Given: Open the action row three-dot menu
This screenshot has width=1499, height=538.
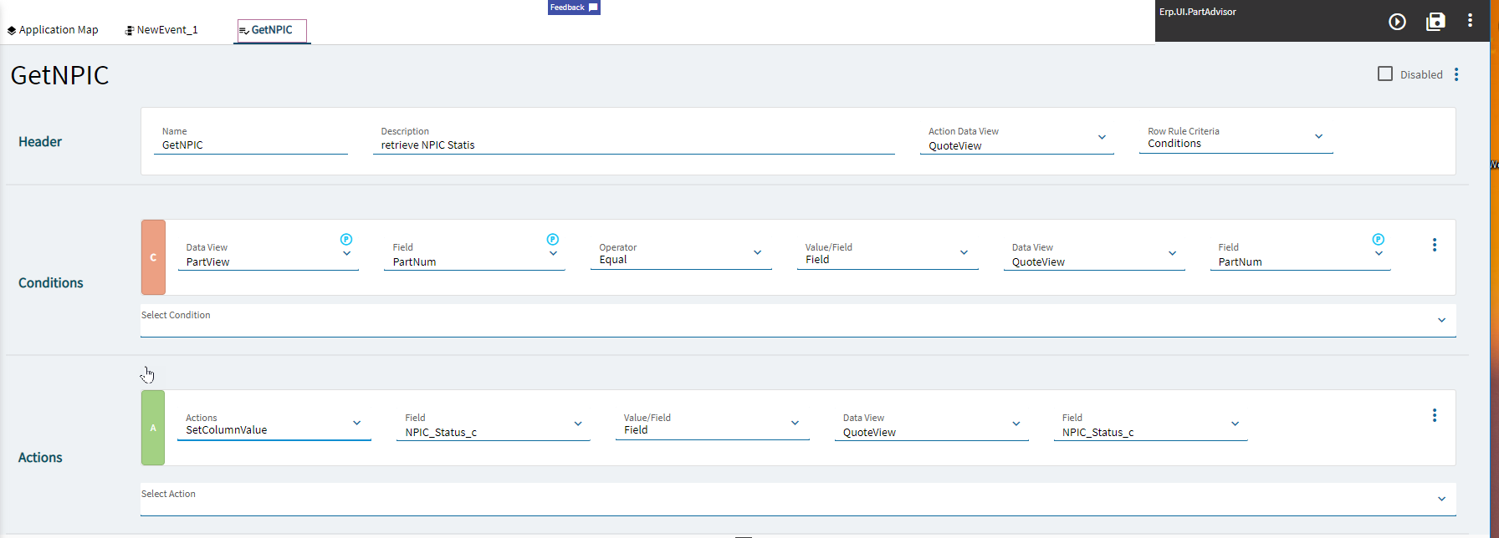Looking at the screenshot, I should pyautogui.click(x=1434, y=415).
